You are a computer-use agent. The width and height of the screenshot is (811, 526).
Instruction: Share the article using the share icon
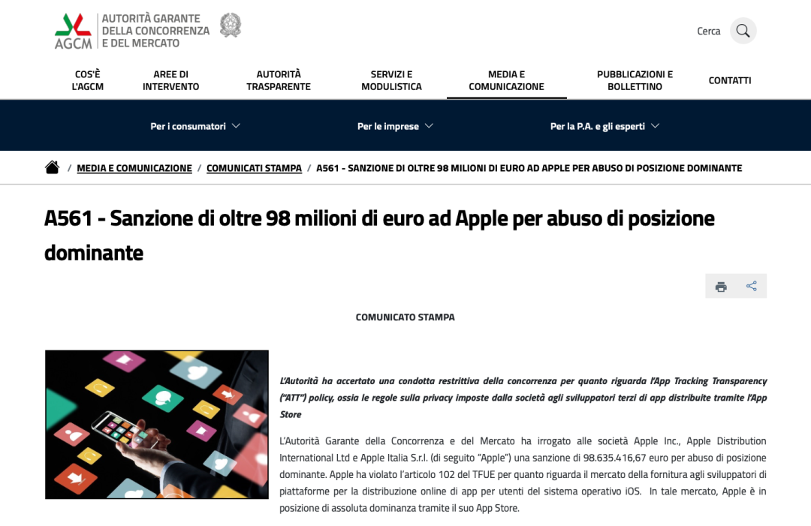click(752, 286)
